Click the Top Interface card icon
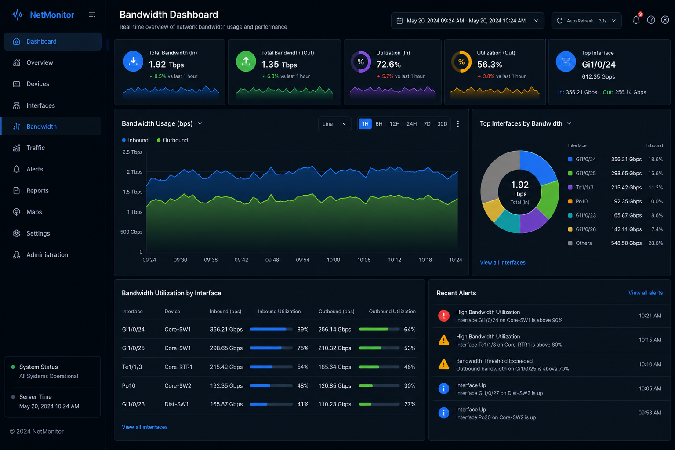Image resolution: width=675 pixels, height=450 pixels. pyautogui.click(x=566, y=62)
